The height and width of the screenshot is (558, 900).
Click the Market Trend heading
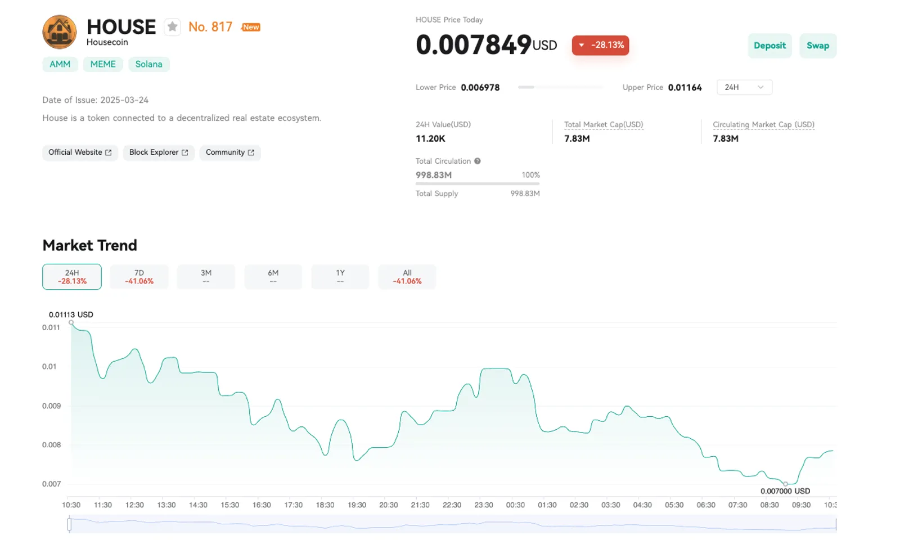[x=90, y=245]
